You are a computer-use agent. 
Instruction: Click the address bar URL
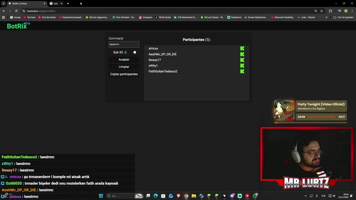pyautogui.click(x=41, y=11)
